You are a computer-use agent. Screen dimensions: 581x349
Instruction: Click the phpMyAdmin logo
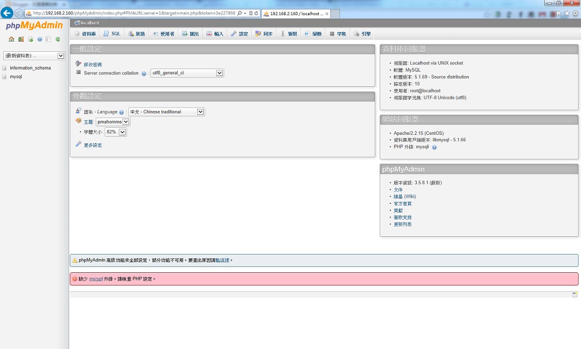pos(34,25)
